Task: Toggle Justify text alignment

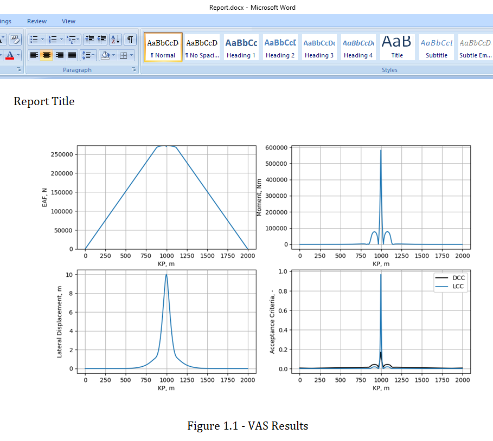Action: click(72, 56)
